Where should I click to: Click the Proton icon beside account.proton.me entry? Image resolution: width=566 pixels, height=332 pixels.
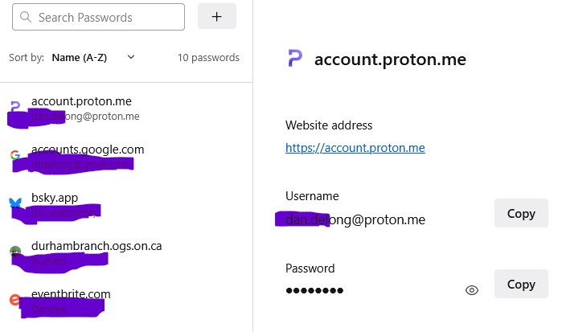tap(14, 108)
